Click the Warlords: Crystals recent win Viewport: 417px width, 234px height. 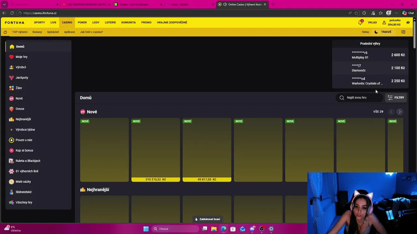(370, 81)
